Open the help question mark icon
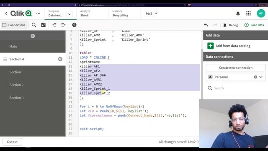 point(74,25)
